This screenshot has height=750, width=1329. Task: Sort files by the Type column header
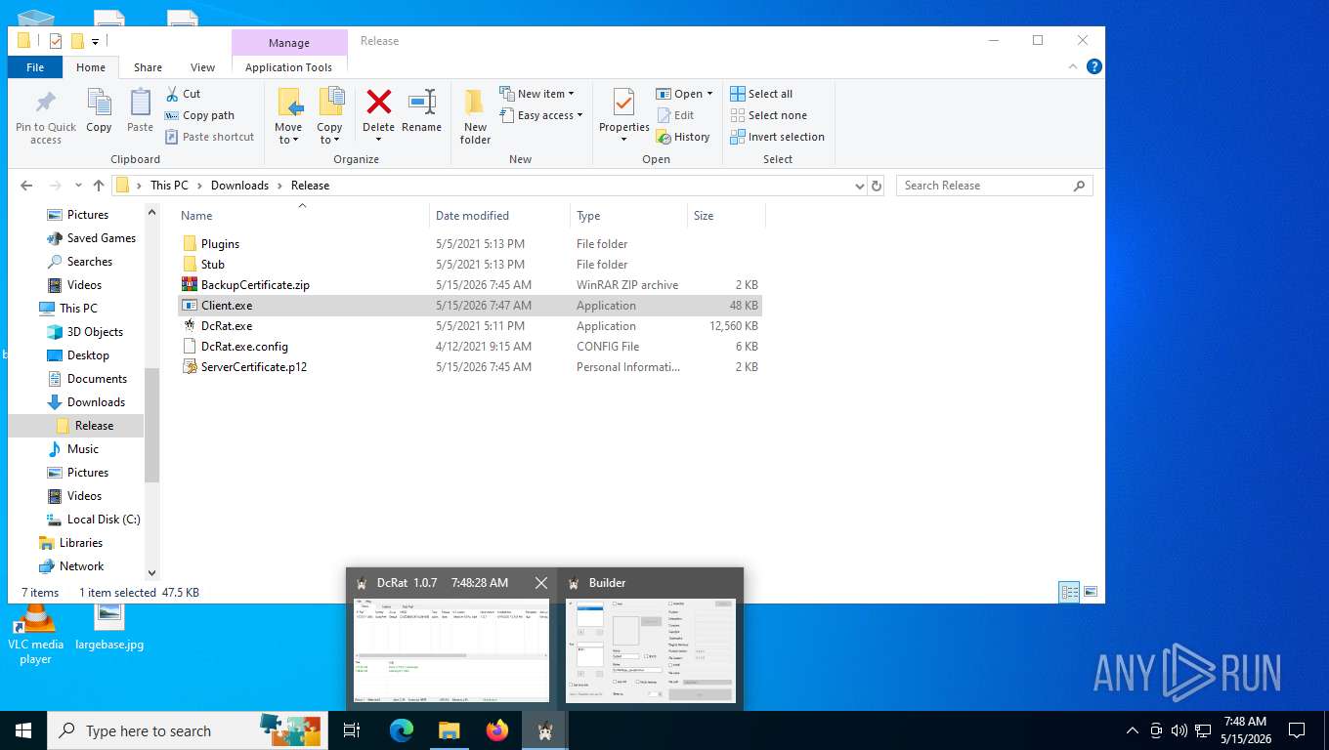pos(628,216)
